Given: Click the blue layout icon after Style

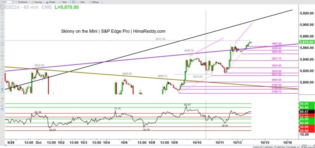Looking at the screenshot, I should 73,2.
